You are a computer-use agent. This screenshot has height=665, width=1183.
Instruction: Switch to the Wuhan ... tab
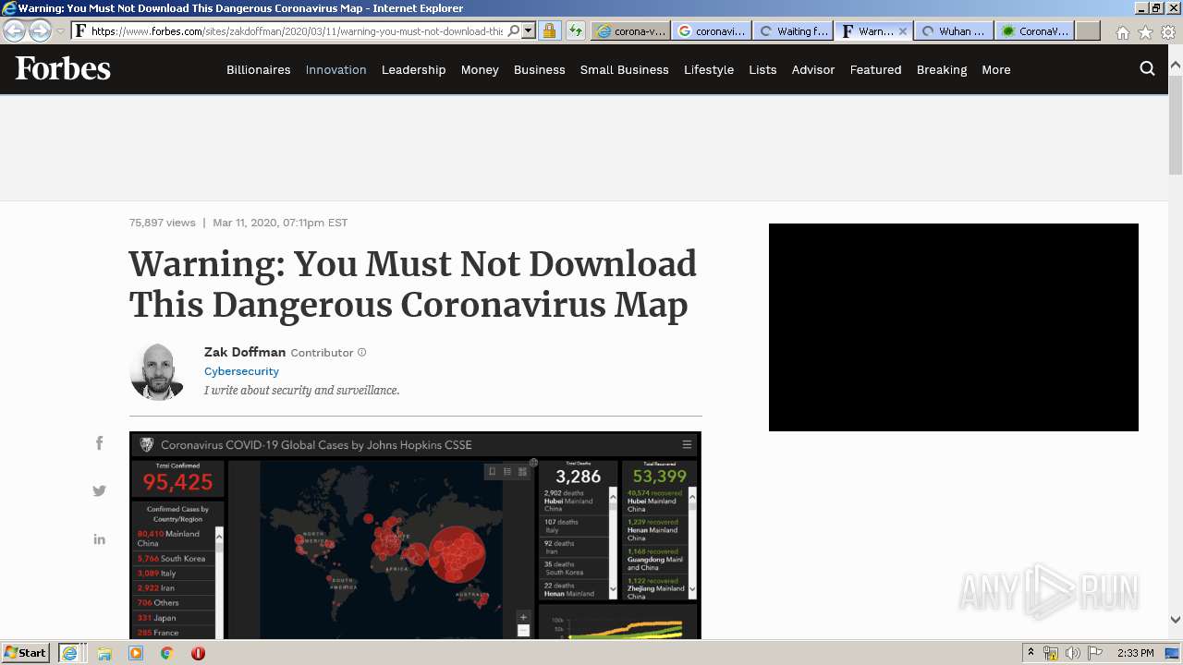(x=954, y=30)
